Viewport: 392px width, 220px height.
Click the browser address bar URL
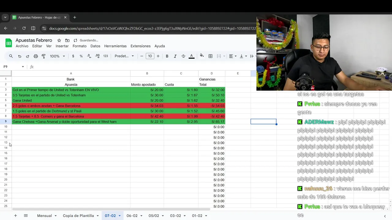(152, 28)
